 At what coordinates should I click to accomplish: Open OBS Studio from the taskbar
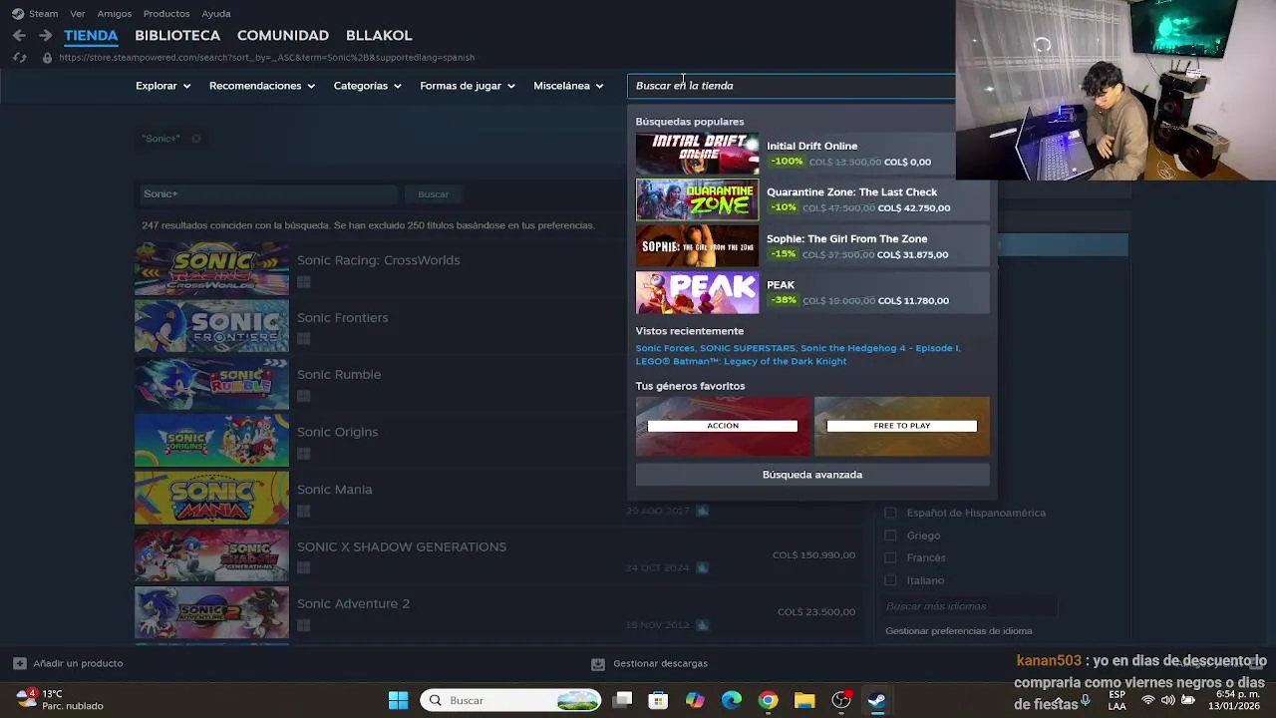point(841,700)
